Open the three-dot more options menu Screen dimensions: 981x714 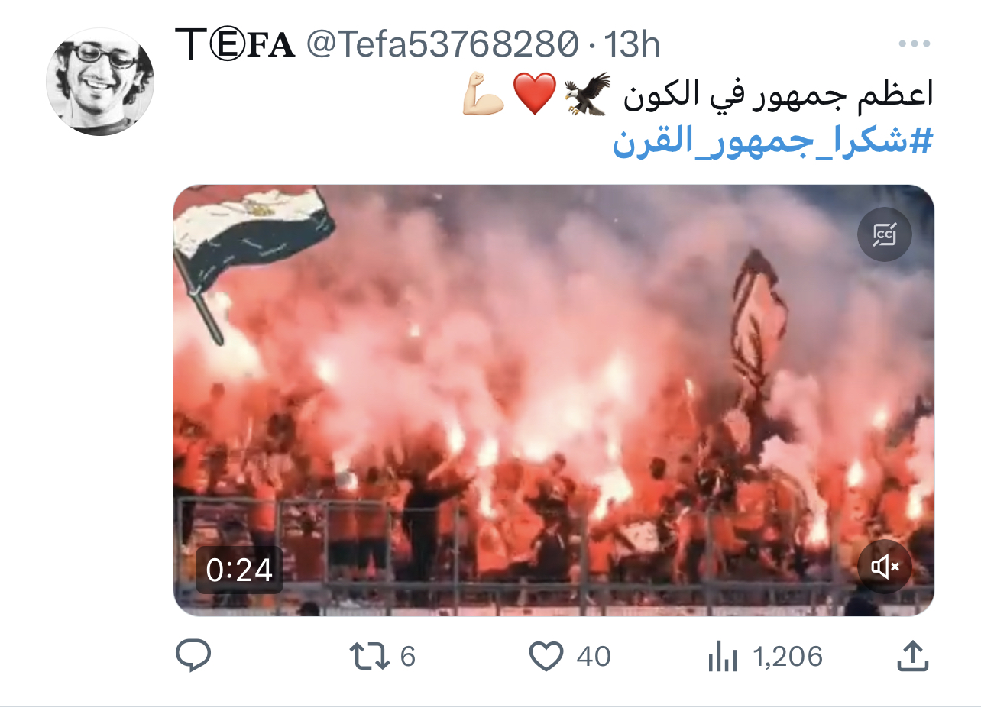tap(913, 44)
